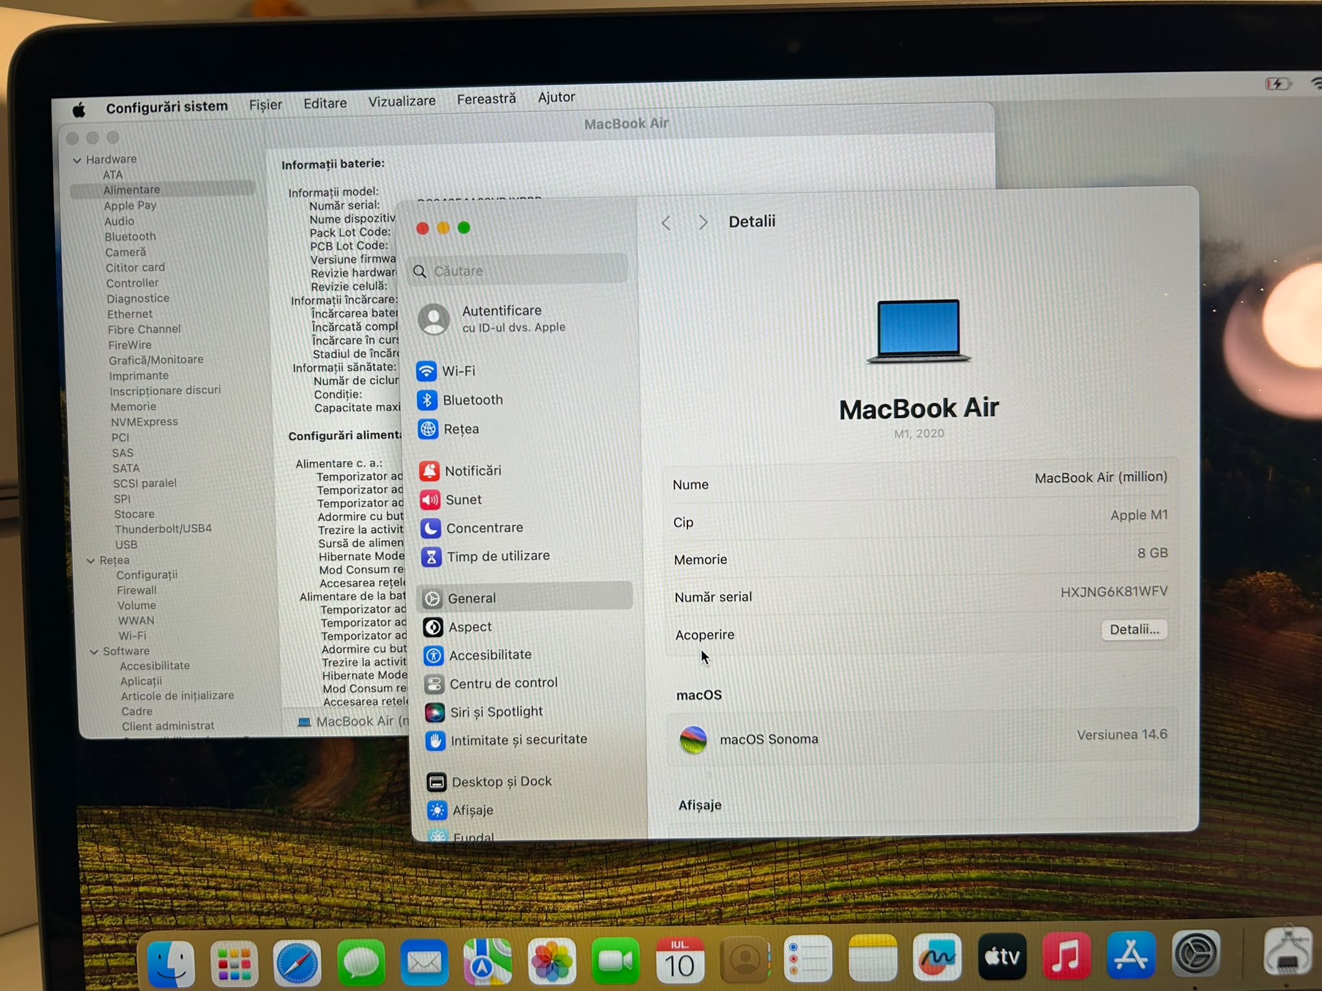Select Thunderbolt/USB4 in hardware list
The height and width of the screenshot is (991, 1322).
[163, 529]
